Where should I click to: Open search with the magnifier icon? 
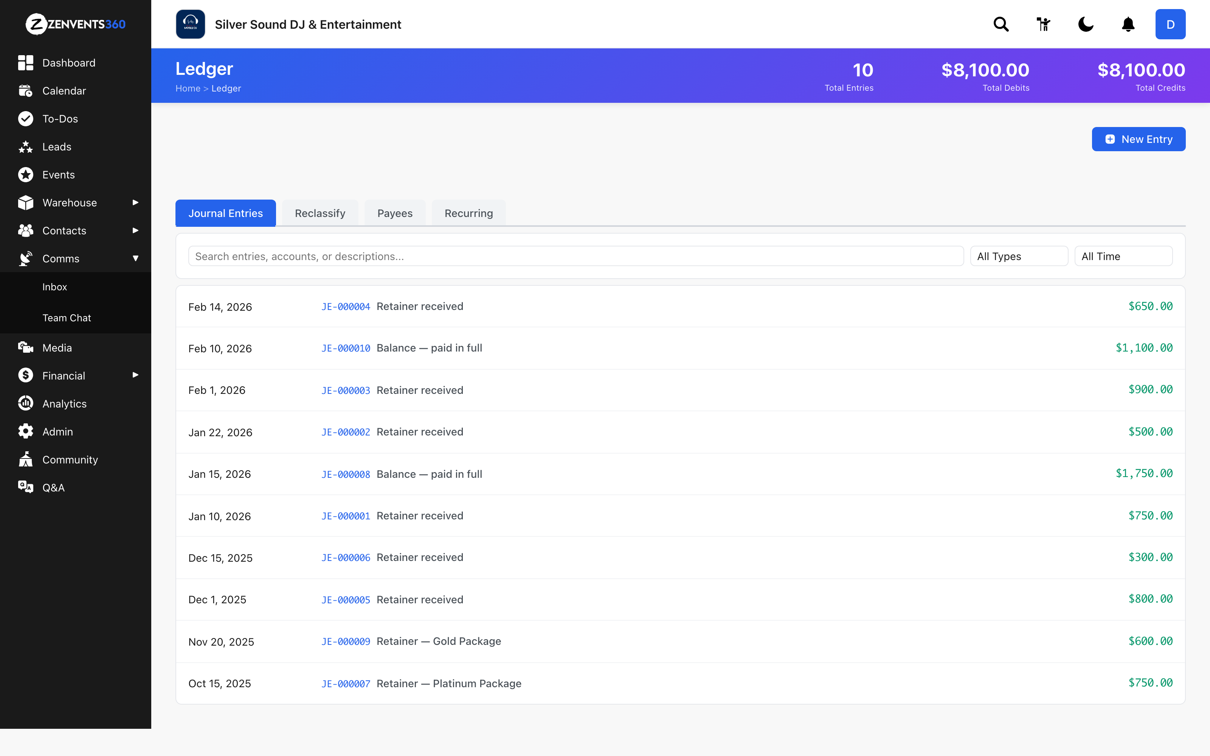click(x=1001, y=24)
